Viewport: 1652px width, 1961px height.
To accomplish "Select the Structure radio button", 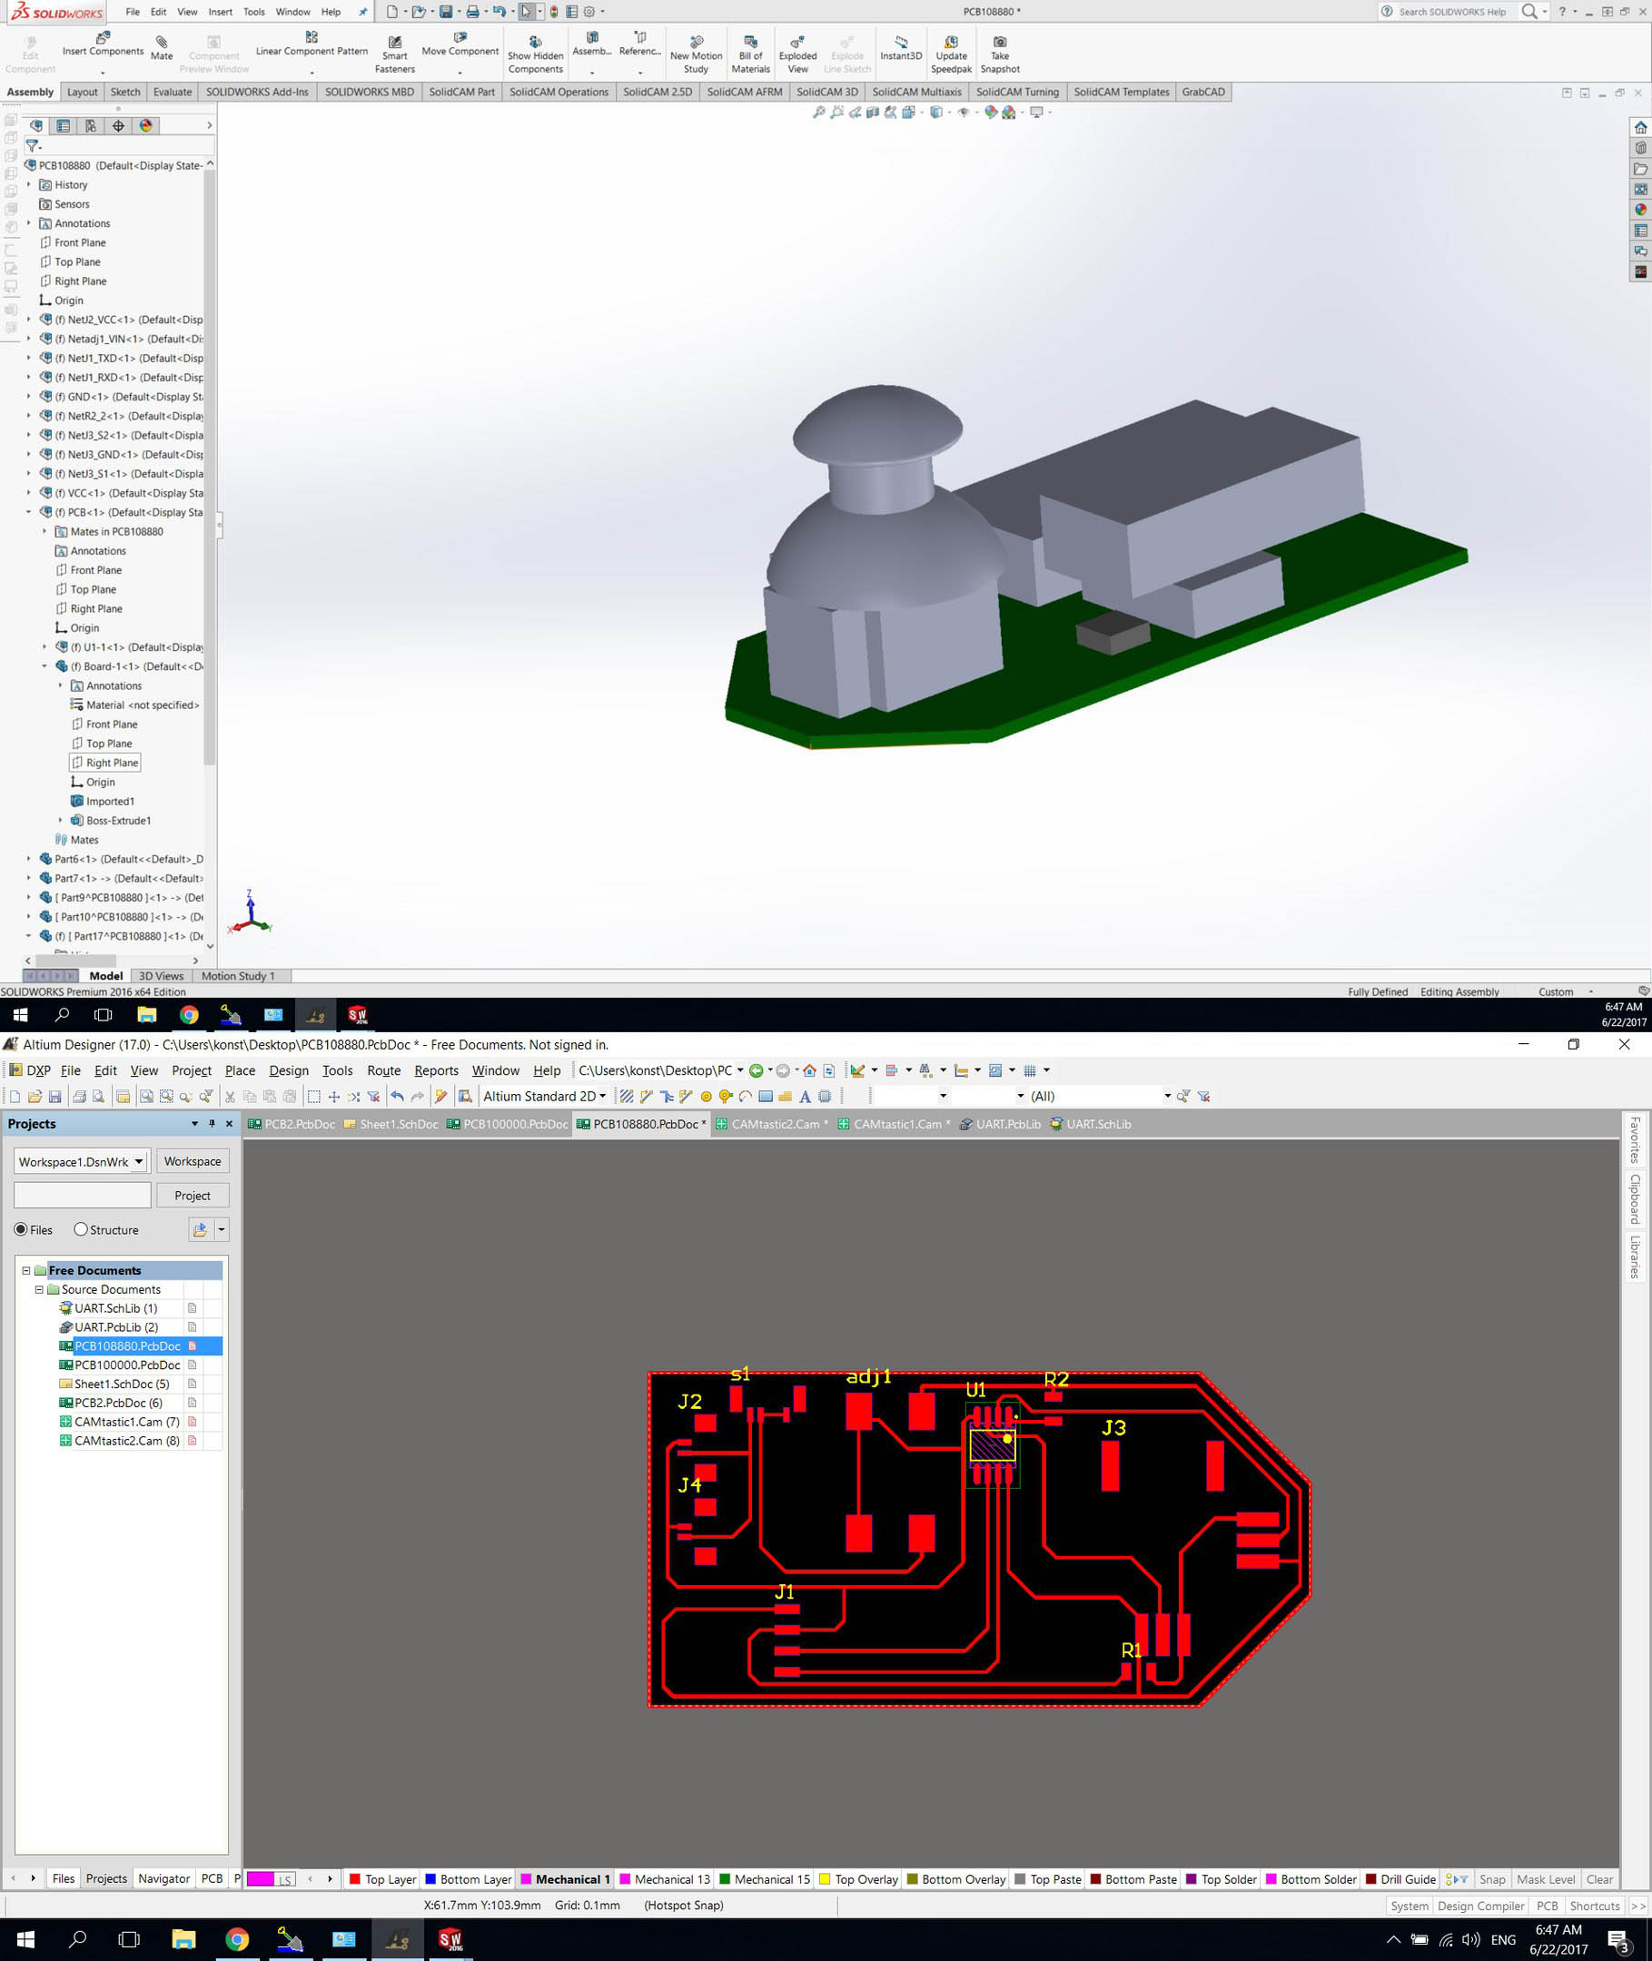I will tap(81, 1229).
